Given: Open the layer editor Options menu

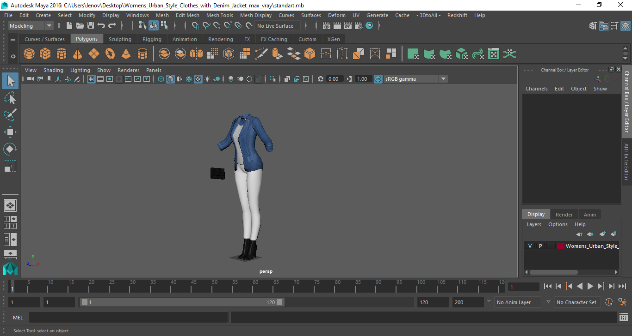Looking at the screenshot, I should click(558, 224).
